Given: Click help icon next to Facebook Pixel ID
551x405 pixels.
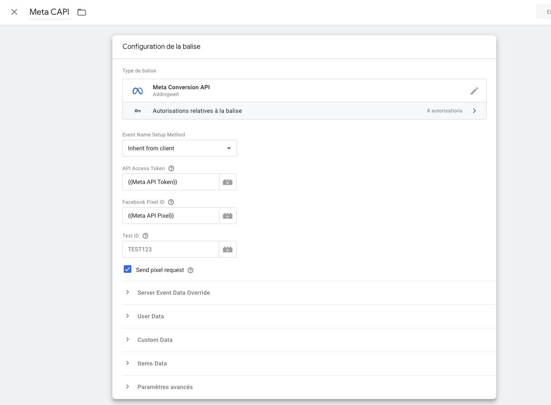Looking at the screenshot, I should (171, 202).
